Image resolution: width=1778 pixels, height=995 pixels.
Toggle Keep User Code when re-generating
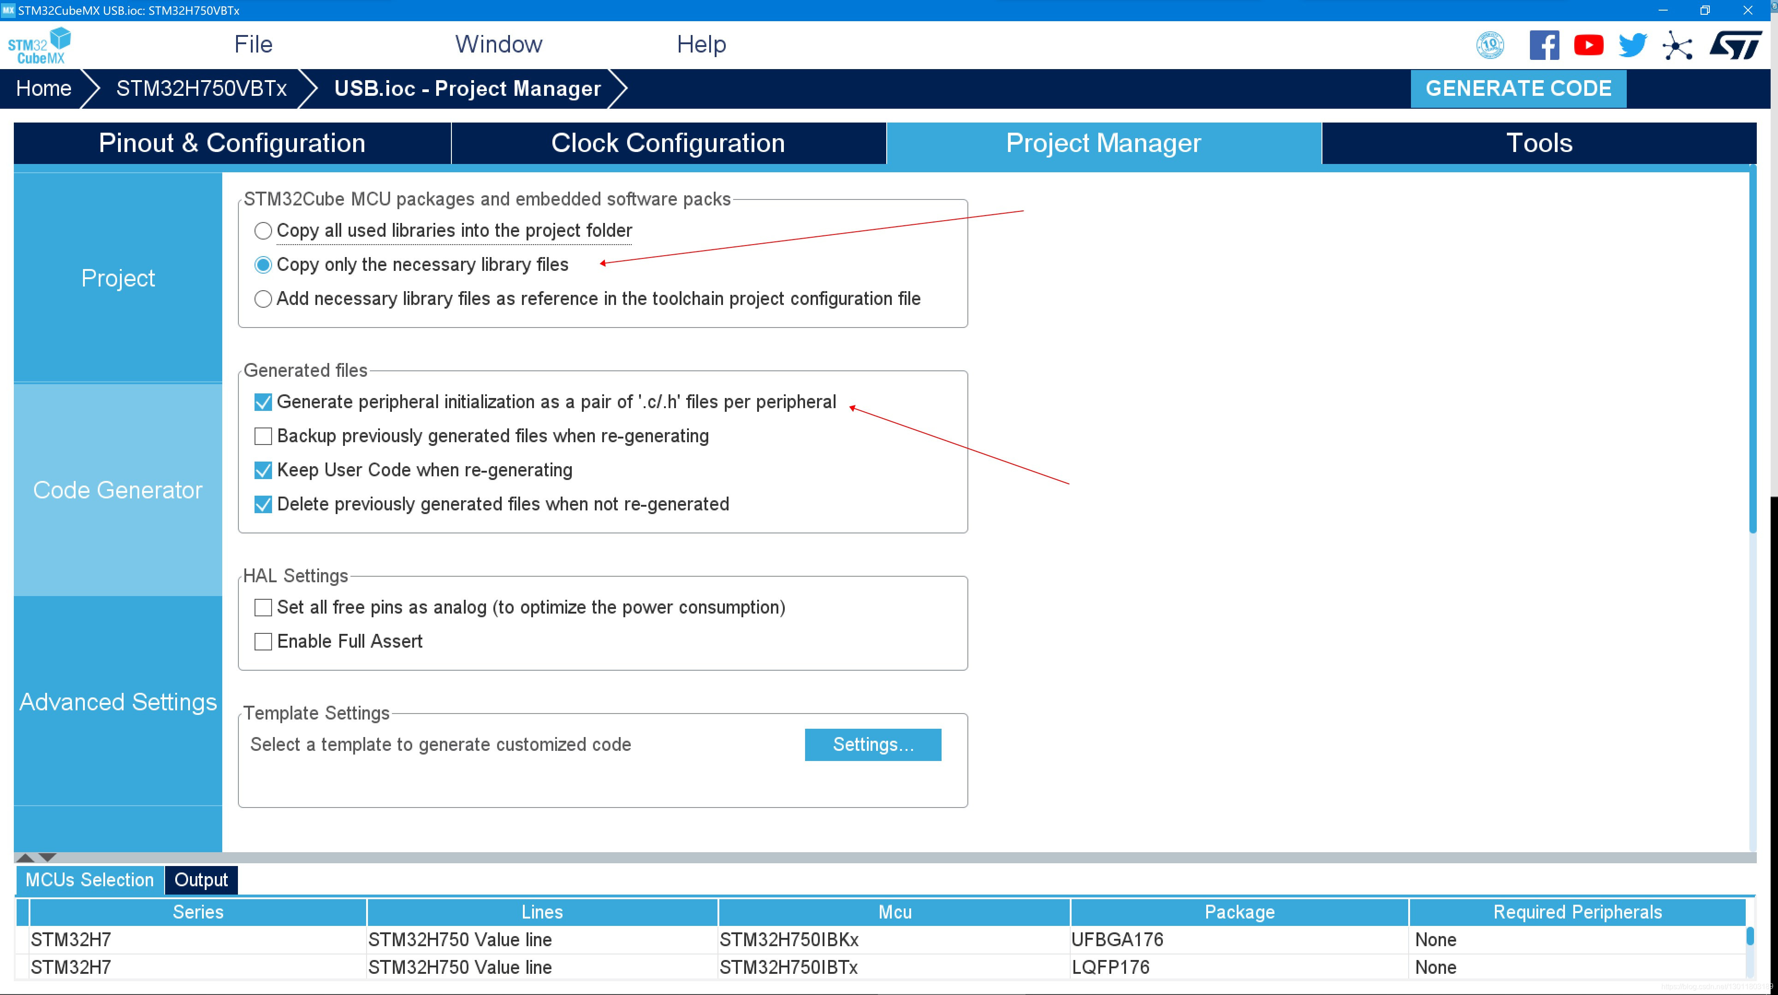[x=263, y=470]
